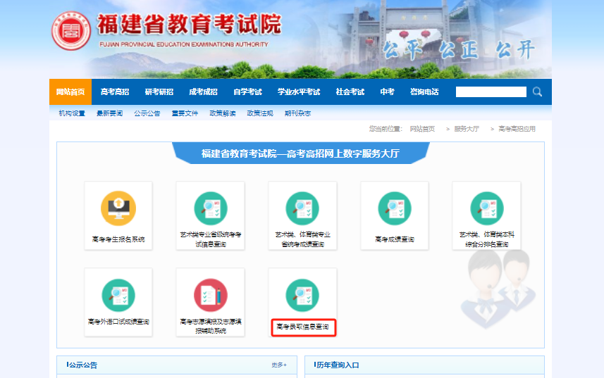The image size is (604, 378).
Task: Open 社会考试 navigation item
Action: click(x=350, y=92)
